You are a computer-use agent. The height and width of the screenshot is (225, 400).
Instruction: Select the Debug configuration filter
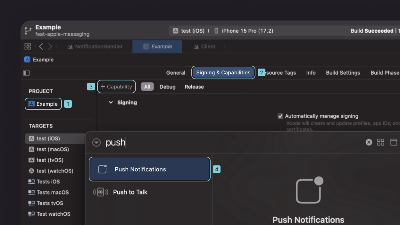point(168,87)
